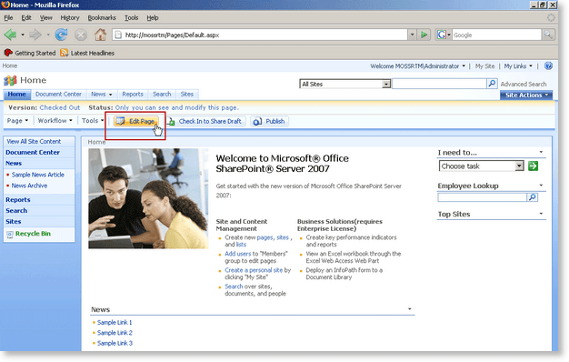Switch to the Document Center tab
This screenshot has width=569, height=362.
[x=58, y=95]
